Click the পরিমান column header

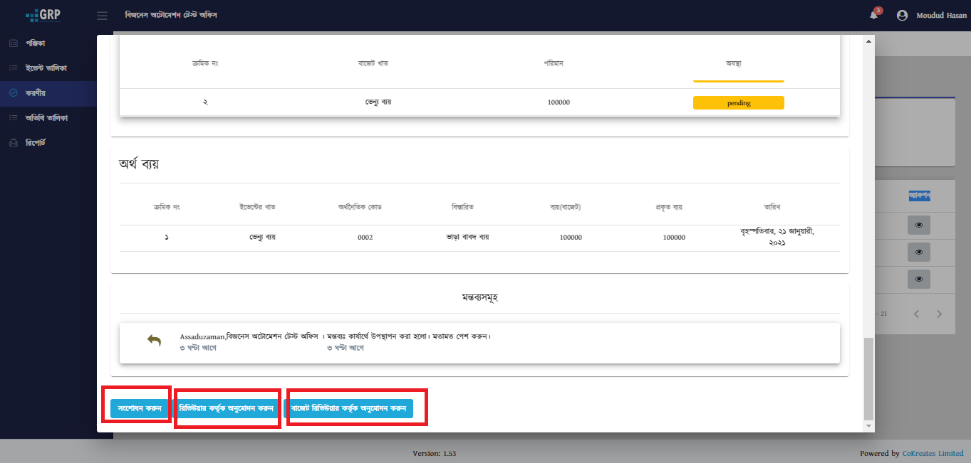pos(554,63)
